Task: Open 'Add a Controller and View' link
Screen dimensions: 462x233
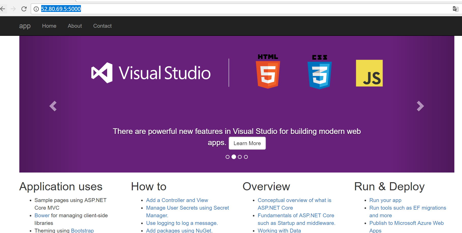Action: click(x=177, y=200)
